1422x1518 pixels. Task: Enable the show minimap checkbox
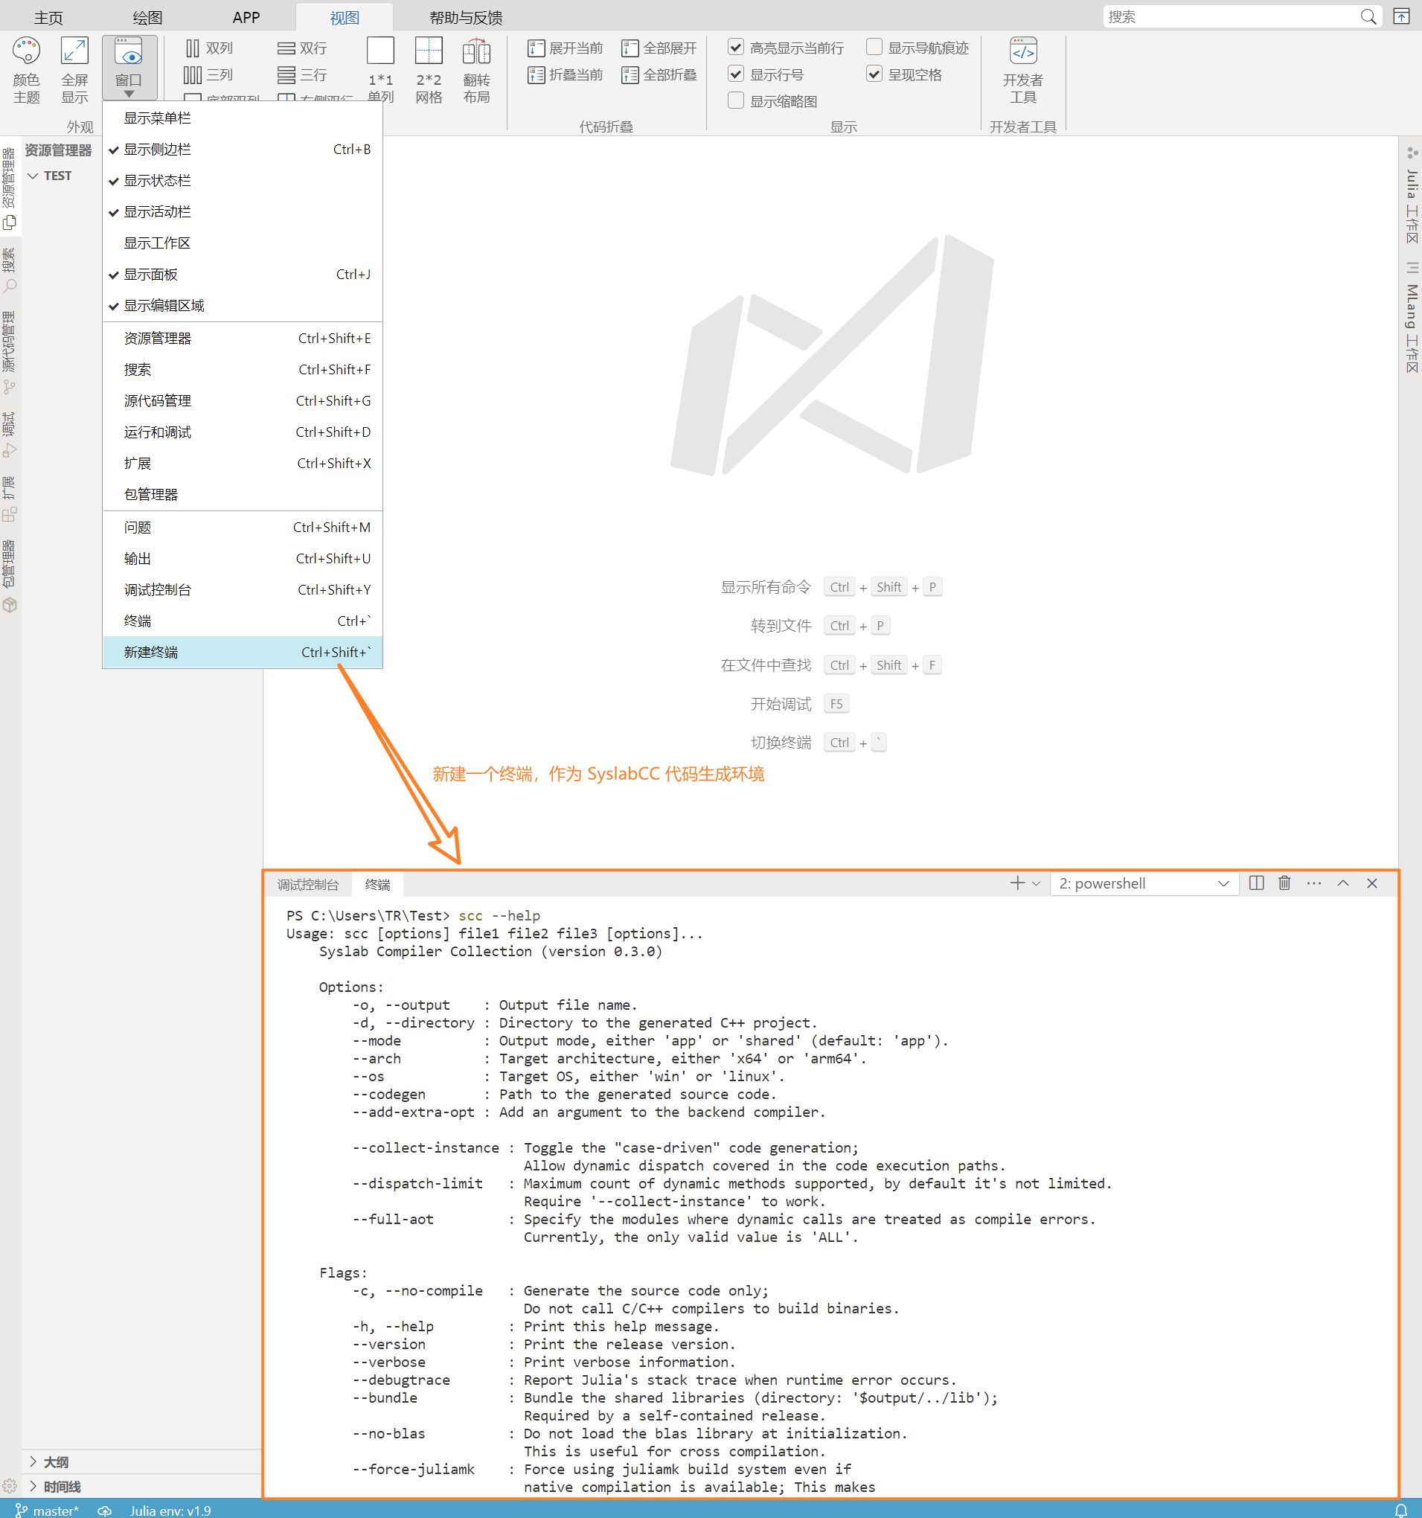736,100
